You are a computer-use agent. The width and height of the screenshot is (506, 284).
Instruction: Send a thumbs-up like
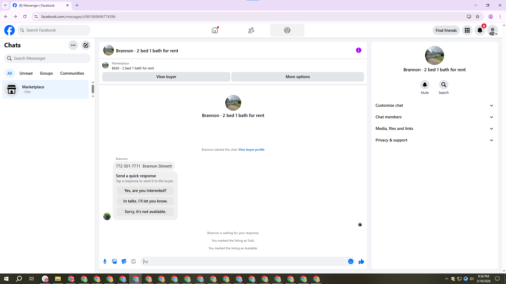point(361,261)
